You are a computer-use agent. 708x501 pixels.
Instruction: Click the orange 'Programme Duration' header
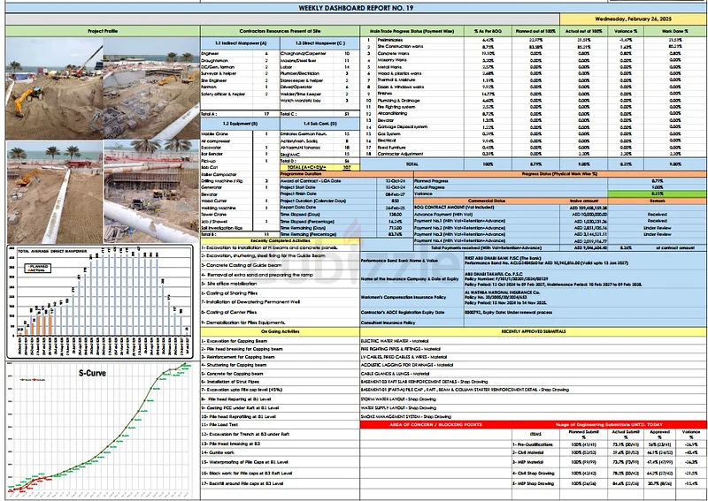[x=347, y=173]
